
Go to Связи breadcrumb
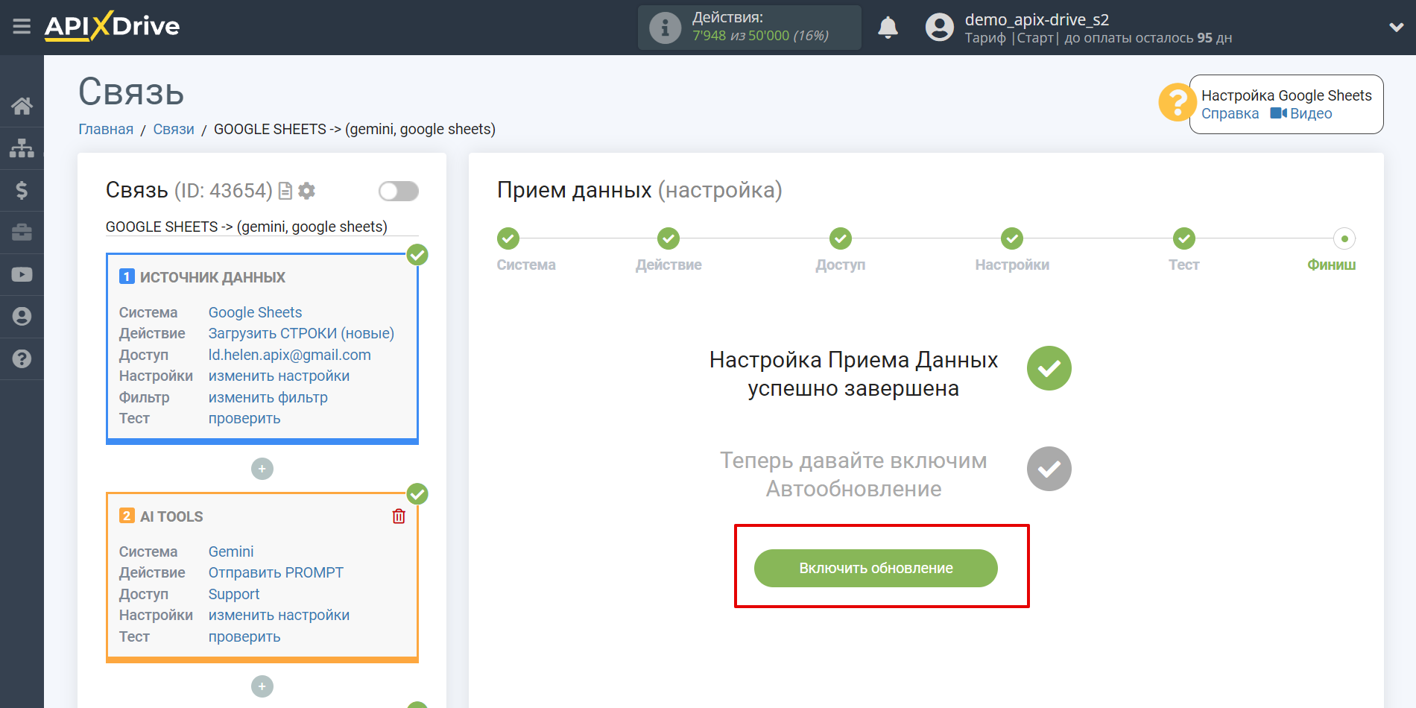point(174,129)
